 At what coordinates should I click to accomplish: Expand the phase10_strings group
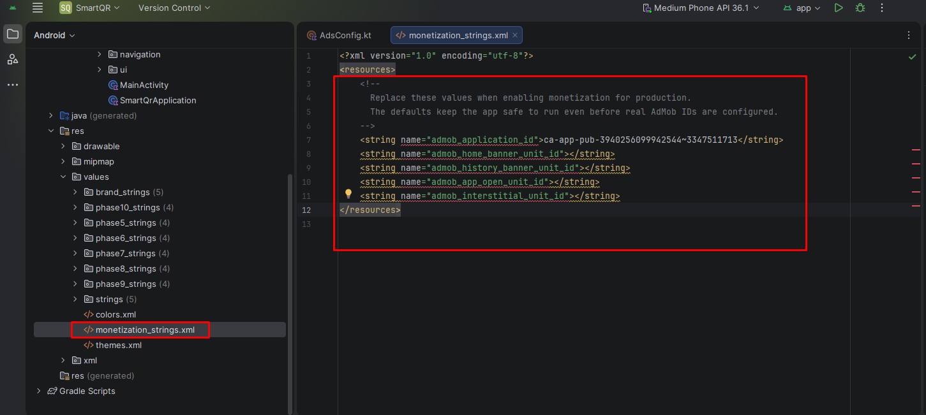click(x=75, y=207)
